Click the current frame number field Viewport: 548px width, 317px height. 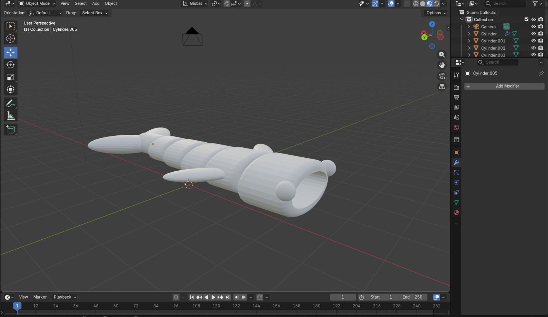[343, 297]
